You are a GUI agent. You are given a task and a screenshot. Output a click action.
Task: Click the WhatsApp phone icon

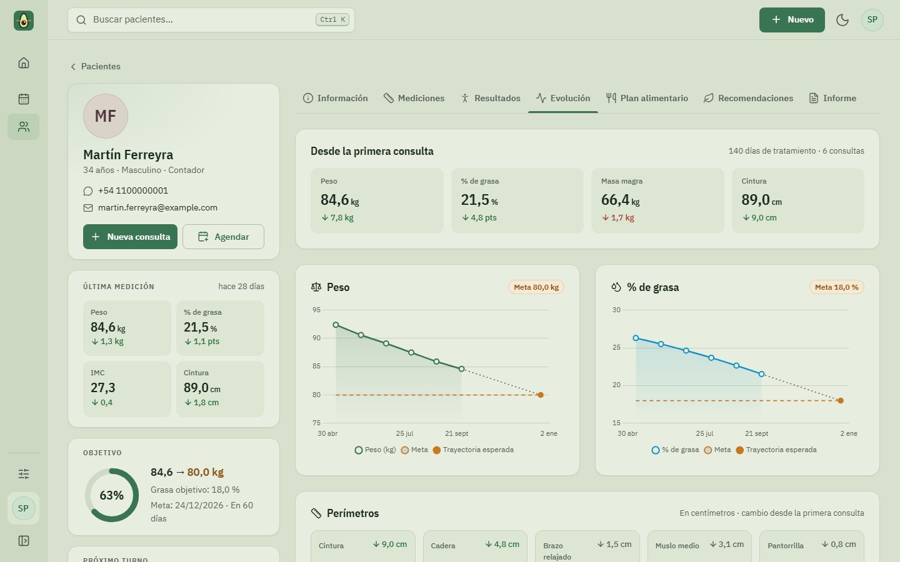pos(88,191)
